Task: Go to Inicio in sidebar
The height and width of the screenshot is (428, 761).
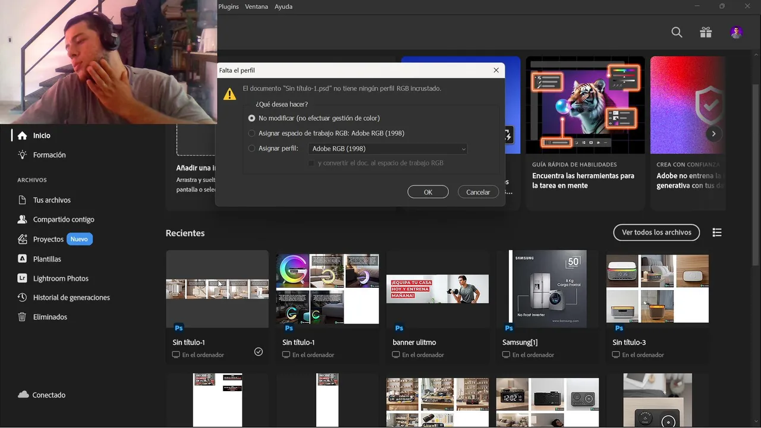Action: (x=42, y=136)
